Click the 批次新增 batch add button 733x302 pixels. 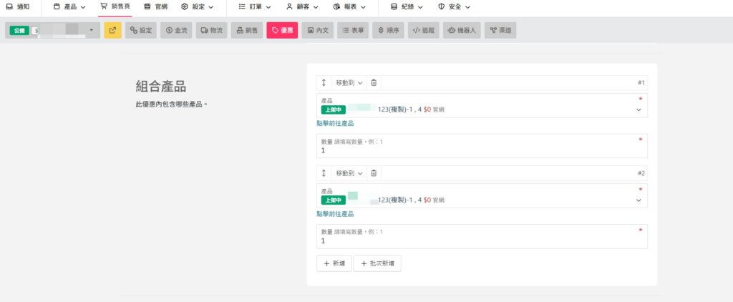[377, 263]
